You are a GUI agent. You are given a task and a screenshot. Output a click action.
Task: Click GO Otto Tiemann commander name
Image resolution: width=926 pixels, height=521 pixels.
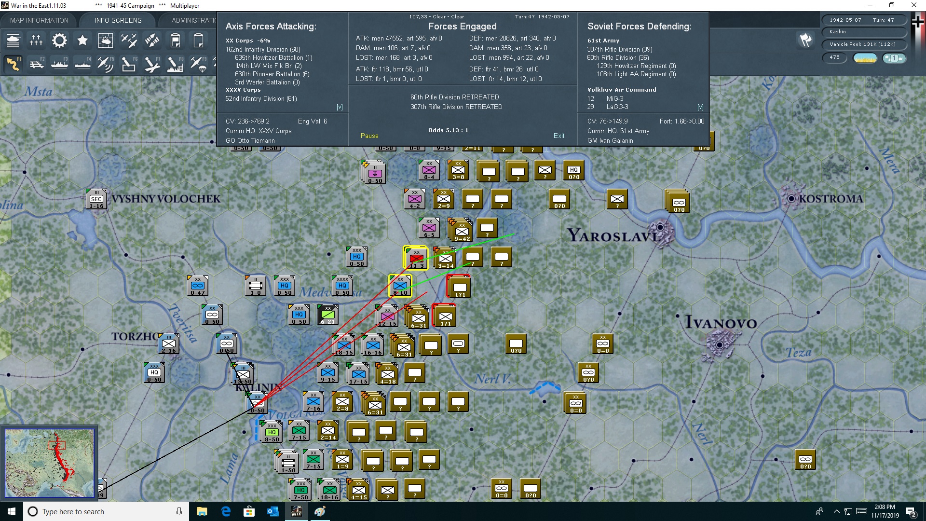point(250,141)
